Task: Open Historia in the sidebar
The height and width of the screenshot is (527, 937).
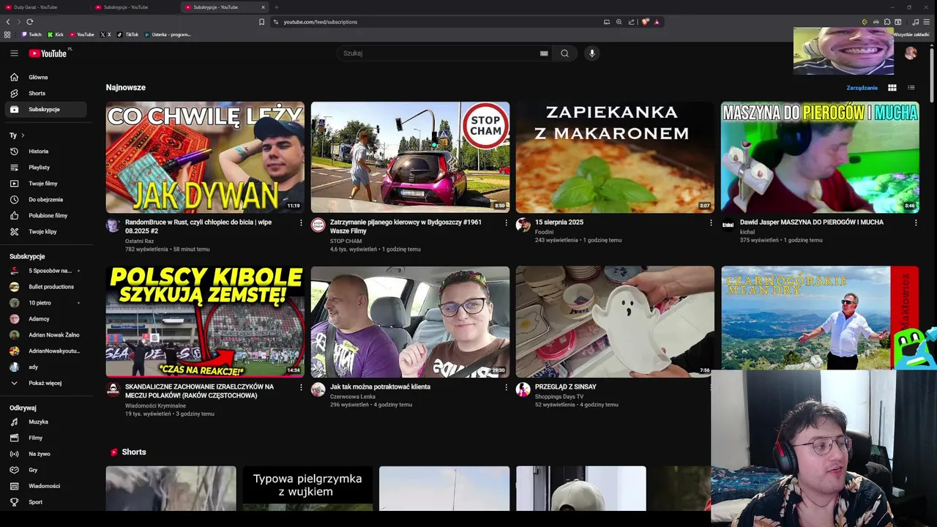Action: coord(47,152)
